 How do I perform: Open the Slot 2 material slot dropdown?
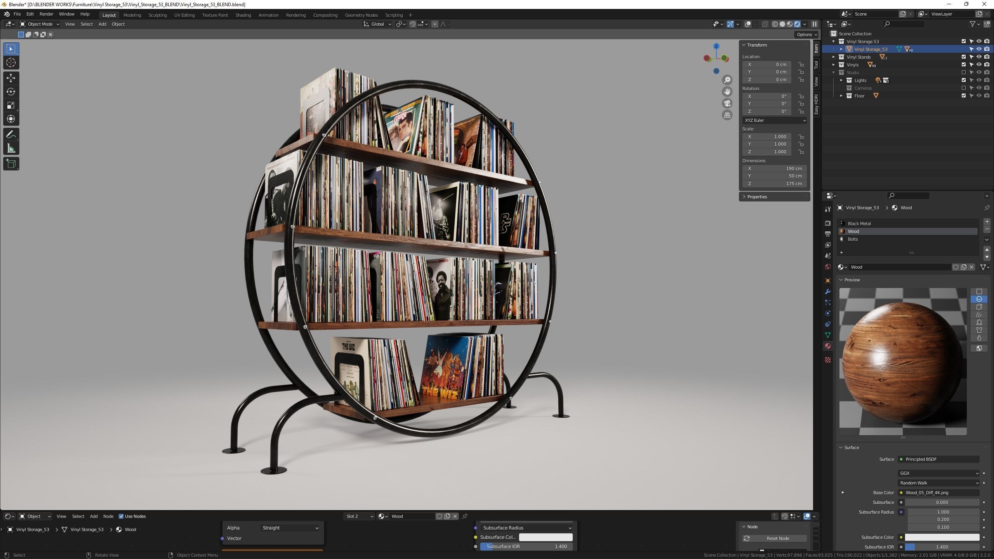(359, 516)
